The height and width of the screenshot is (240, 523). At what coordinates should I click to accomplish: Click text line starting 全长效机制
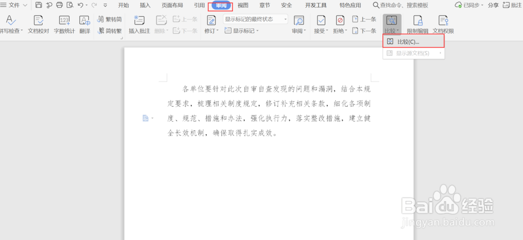[x=222, y=133]
